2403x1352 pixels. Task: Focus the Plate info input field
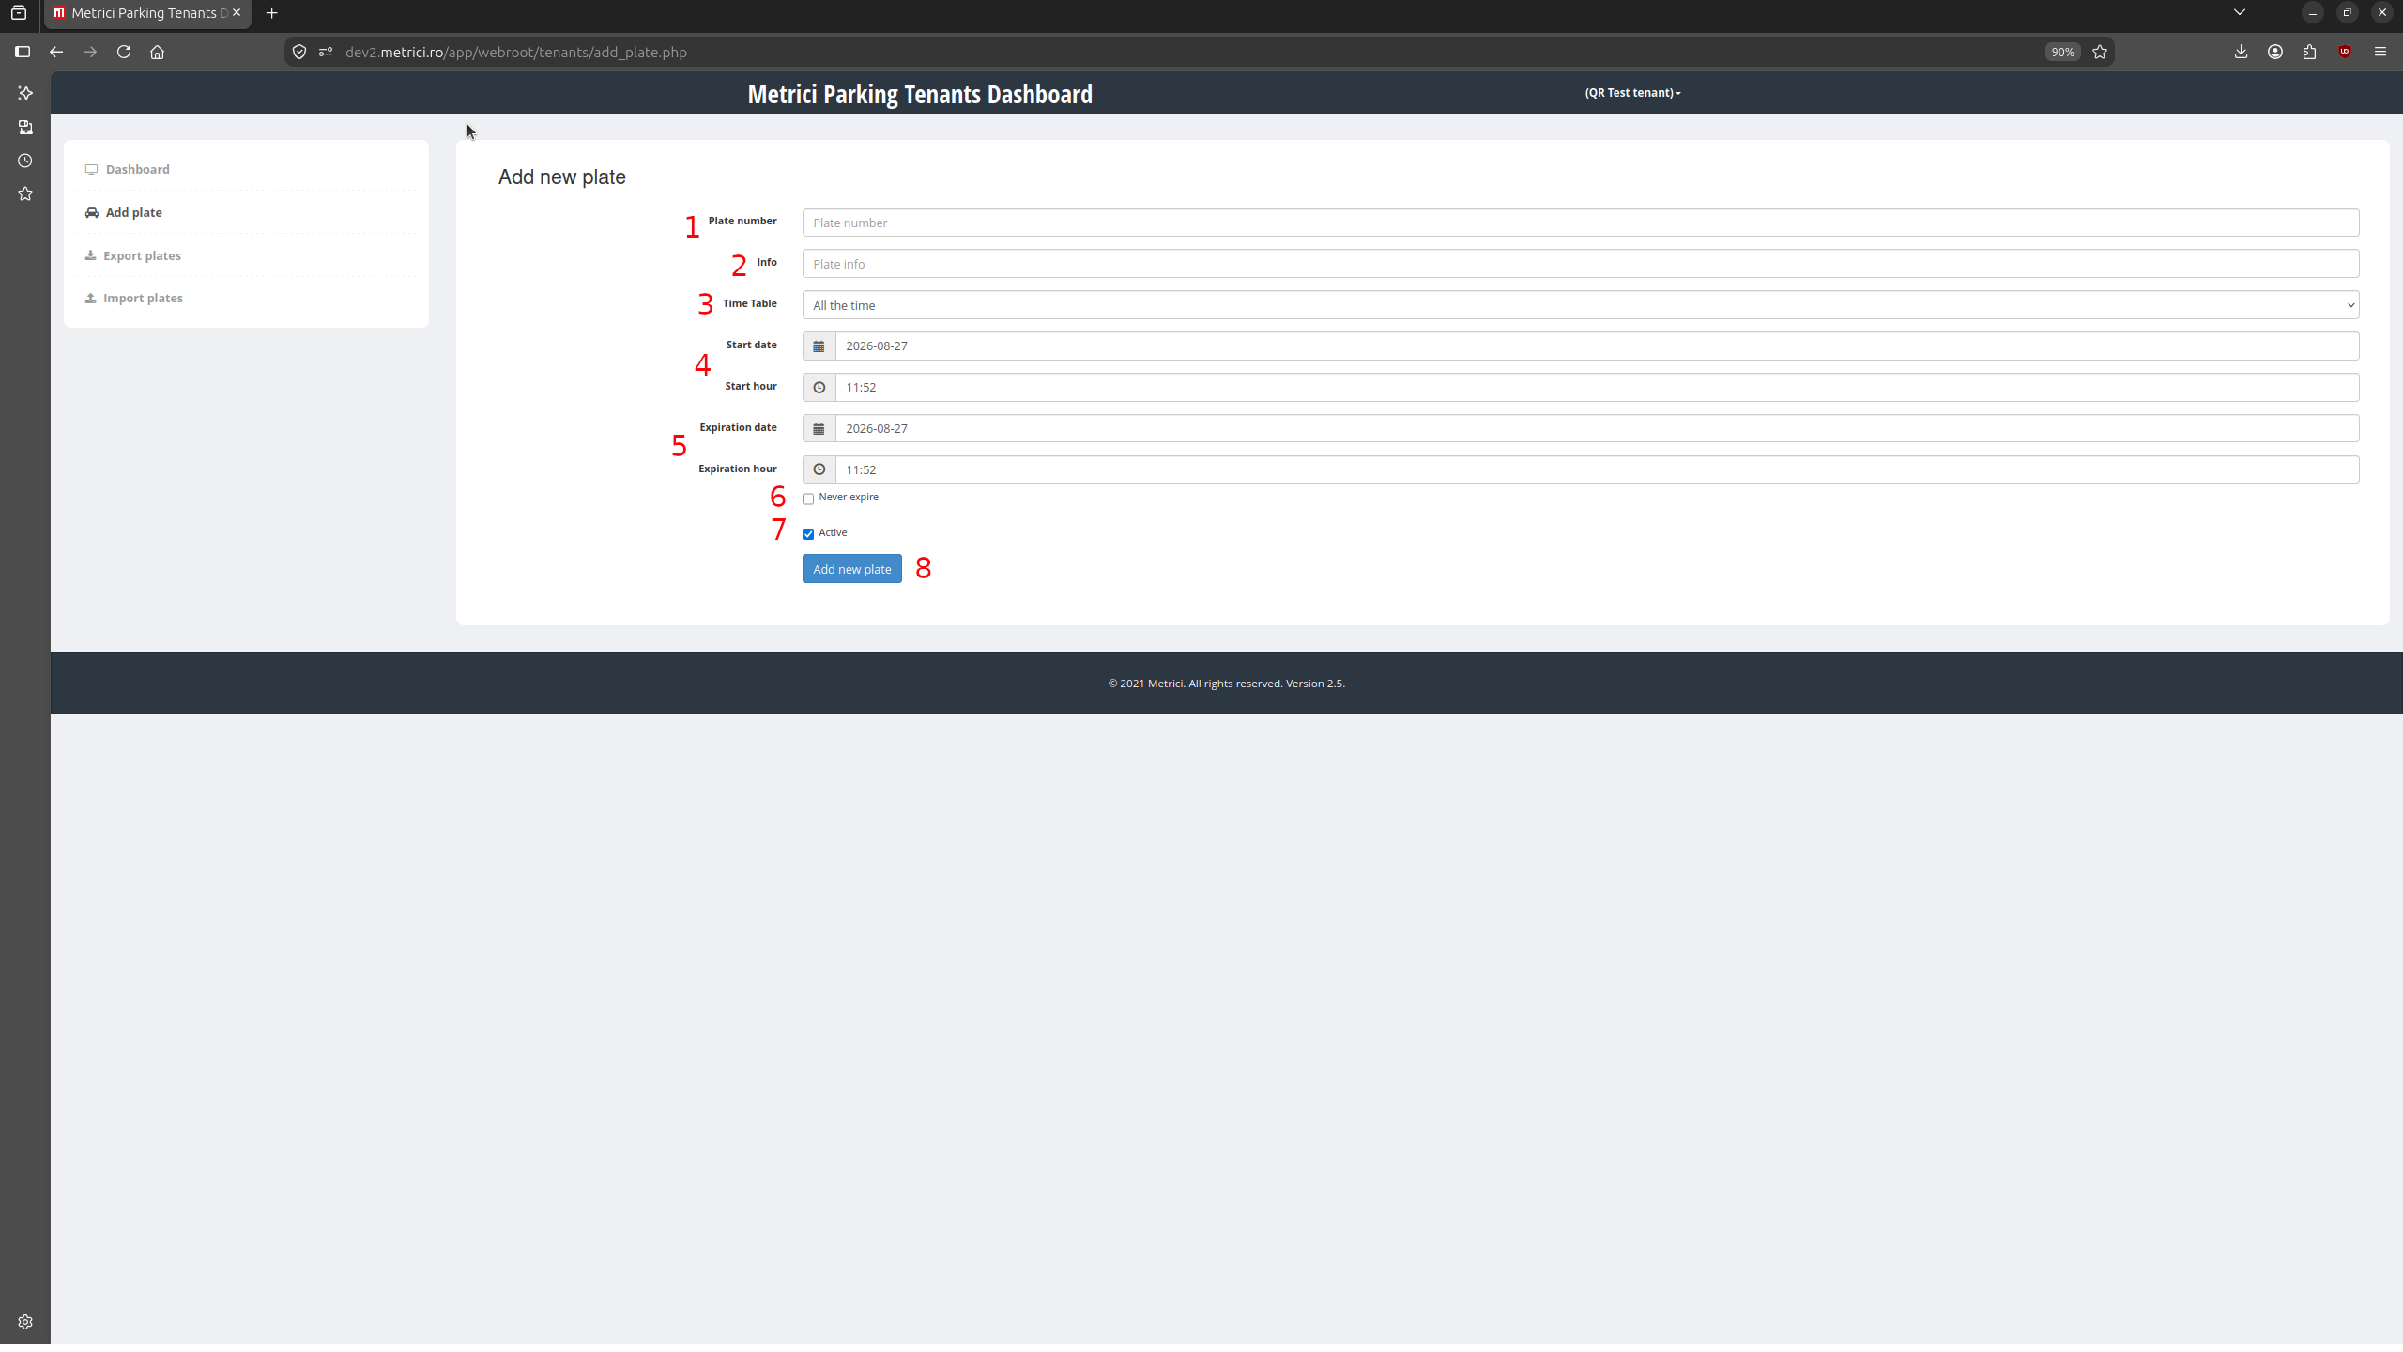(x=1580, y=264)
